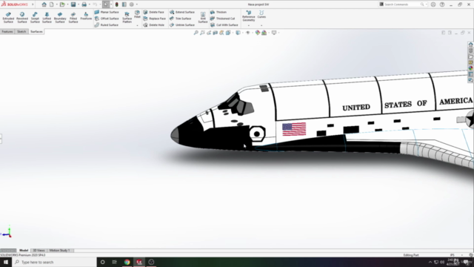Viewport: 474px width, 267px height.
Task: Switch to the 3D Views tab
Action: (39, 251)
